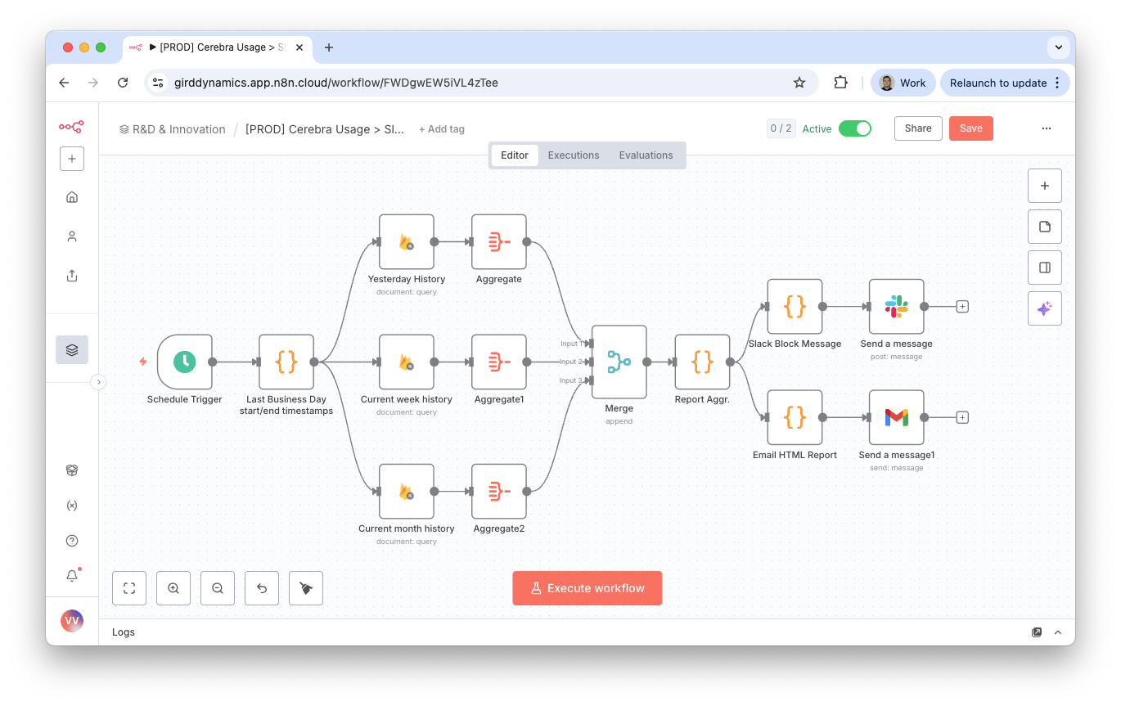Open the templates cube icon in sidebar
This screenshot has height=706, width=1121.
(72, 470)
